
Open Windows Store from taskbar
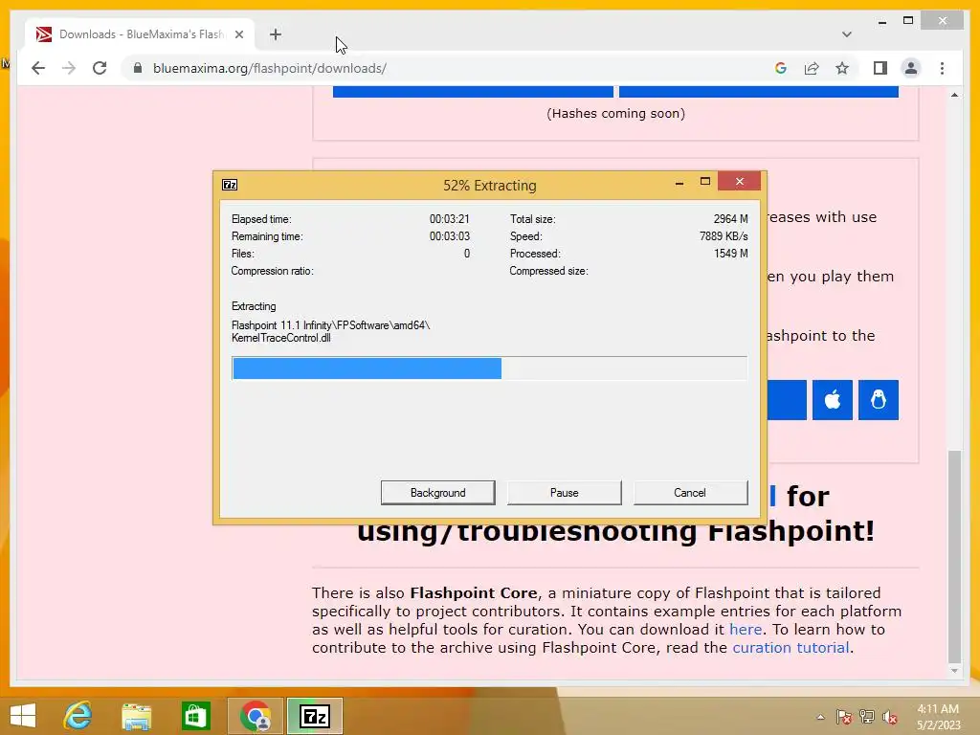point(195,716)
